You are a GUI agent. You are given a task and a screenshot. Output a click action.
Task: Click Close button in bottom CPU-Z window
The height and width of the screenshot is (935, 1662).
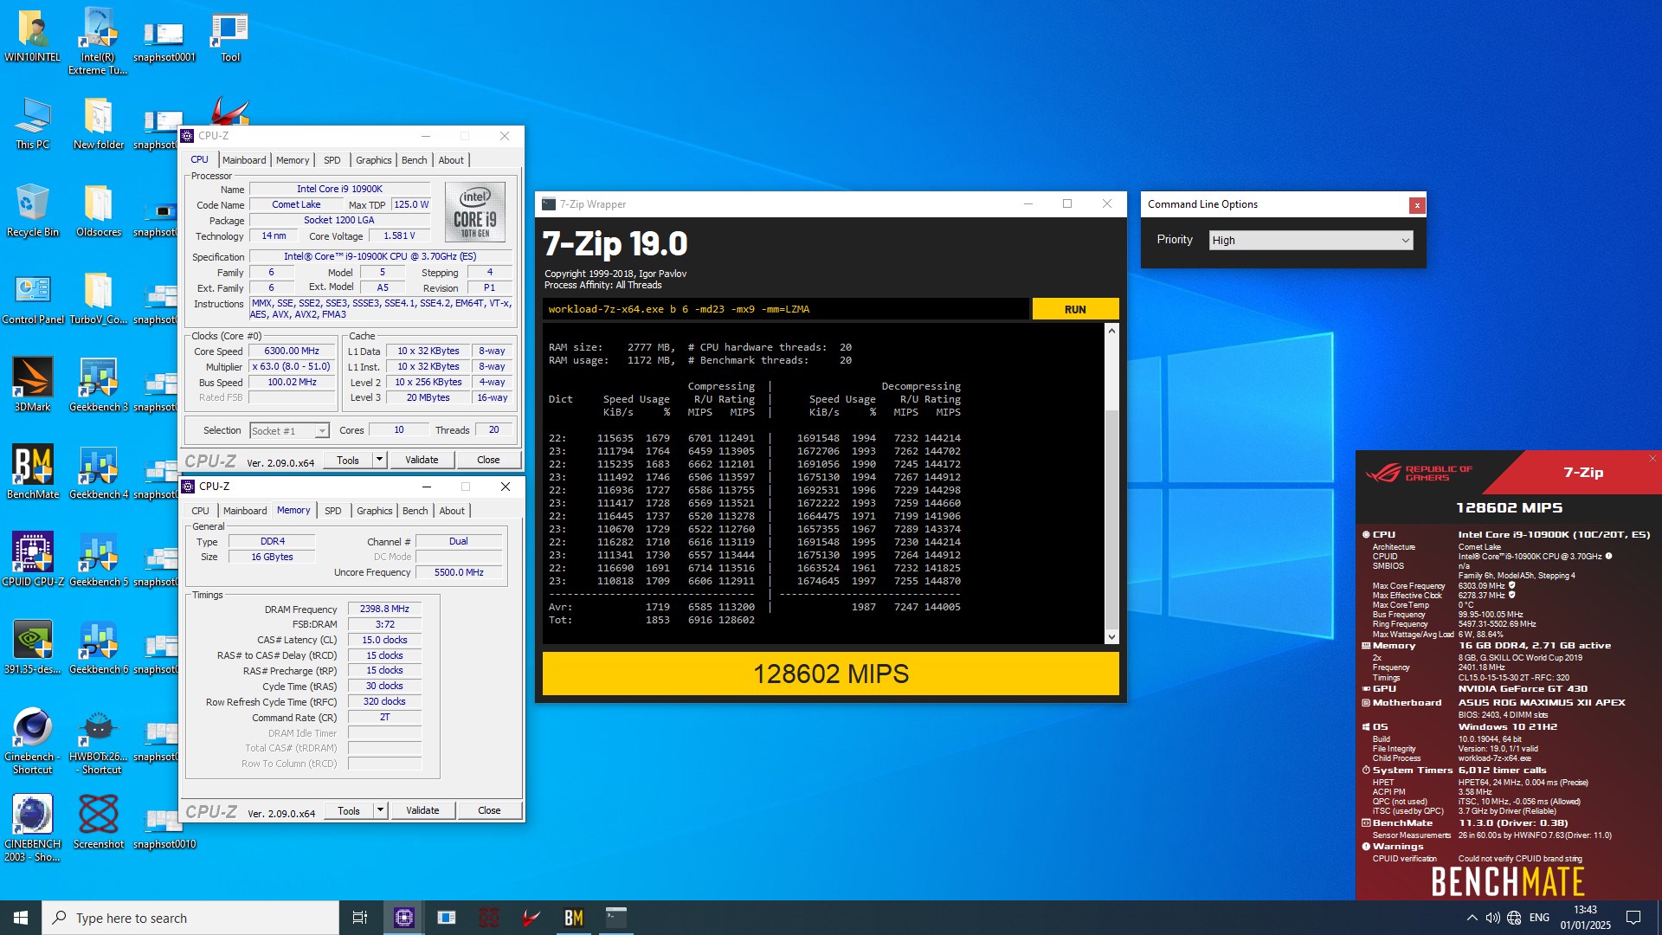point(489,810)
